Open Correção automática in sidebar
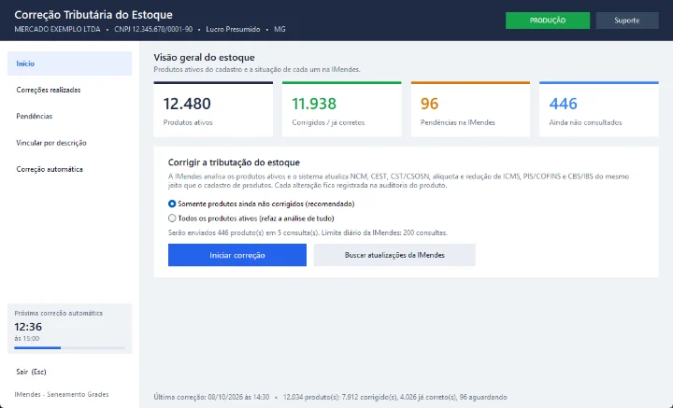The image size is (673, 408). click(69, 169)
